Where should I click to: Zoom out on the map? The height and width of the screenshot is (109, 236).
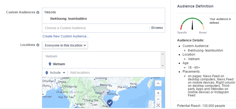[x=158, y=99]
